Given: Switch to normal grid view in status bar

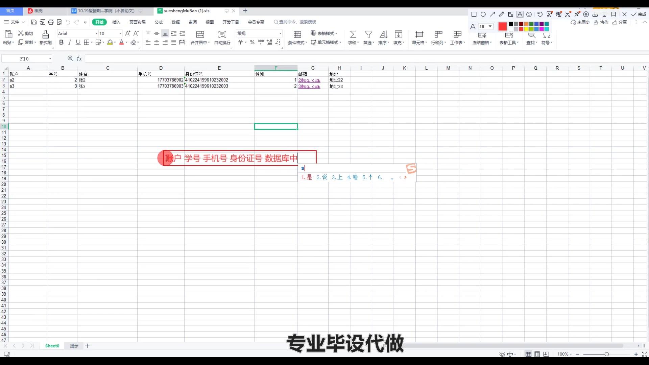Looking at the screenshot, I should point(528,354).
